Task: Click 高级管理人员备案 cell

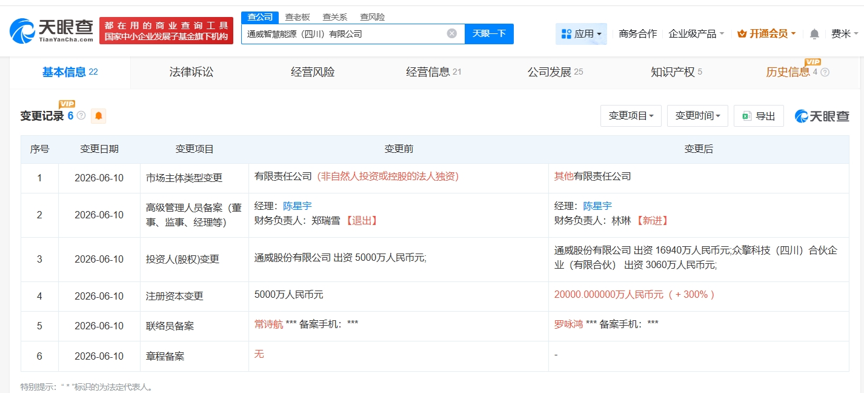Action: 194,215
